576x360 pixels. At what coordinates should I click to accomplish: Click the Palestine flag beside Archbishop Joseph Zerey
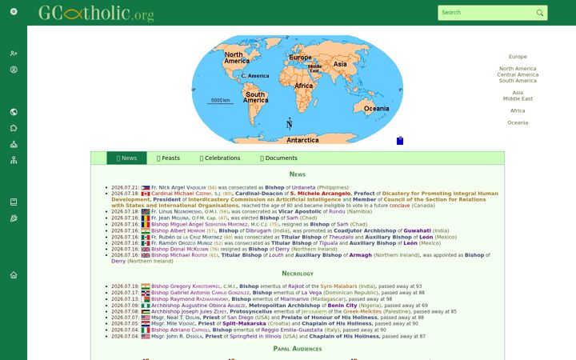[146, 312]
